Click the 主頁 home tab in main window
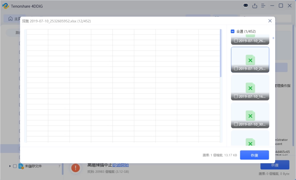Image resolution: width=296 pixels, height=180 pixels. (x=15, y=19)
